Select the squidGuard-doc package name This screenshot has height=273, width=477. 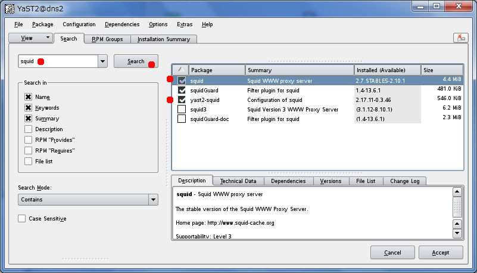click(209, 119)
